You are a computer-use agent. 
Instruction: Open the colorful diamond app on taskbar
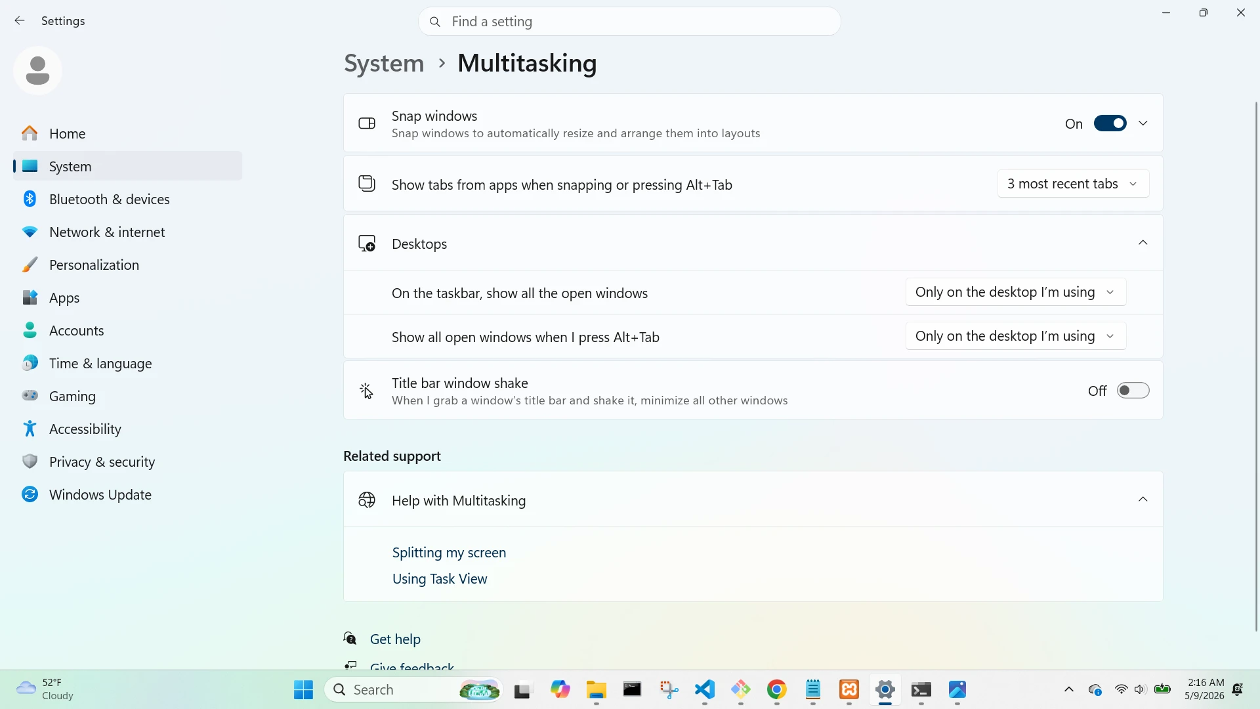(741, 690)
